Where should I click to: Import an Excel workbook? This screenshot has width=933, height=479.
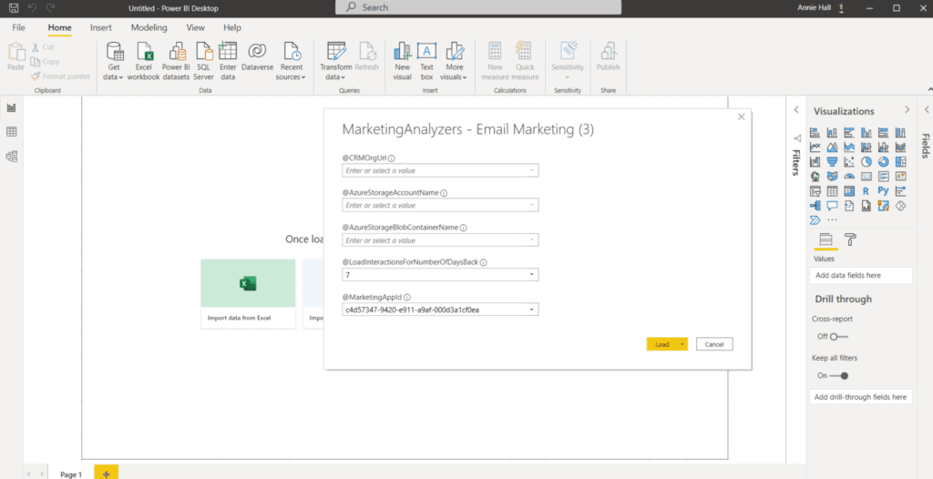(x=143, y=61)
